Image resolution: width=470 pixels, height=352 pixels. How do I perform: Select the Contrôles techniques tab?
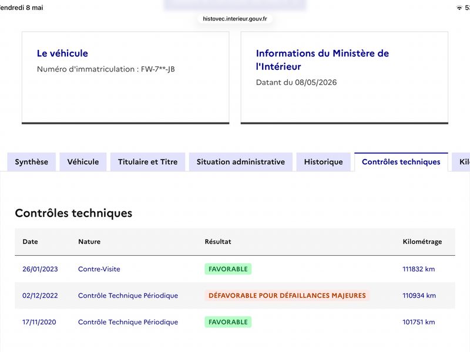tap(401, 162)
